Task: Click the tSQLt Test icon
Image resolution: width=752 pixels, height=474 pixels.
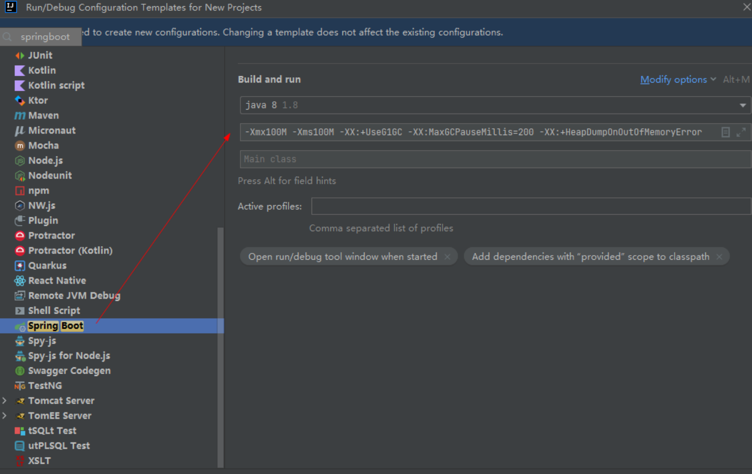Action: coord(20,431)
